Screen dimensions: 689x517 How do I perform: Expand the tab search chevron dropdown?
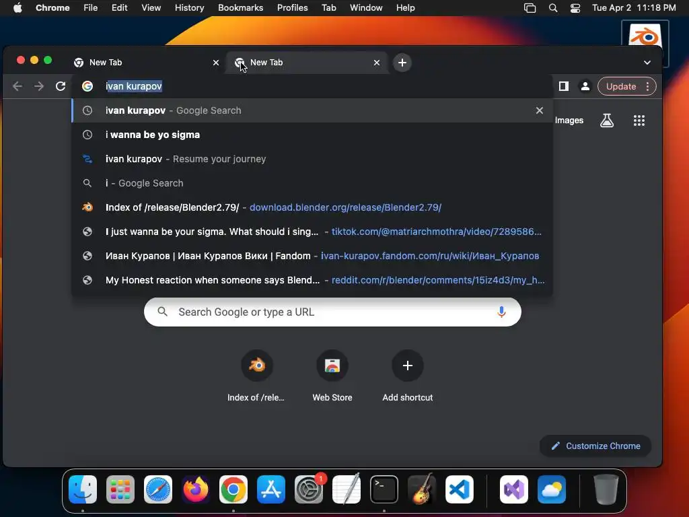647,63
